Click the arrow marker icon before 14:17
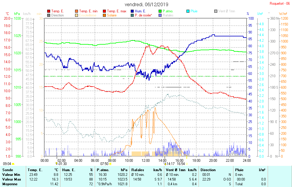Screen dimensions: 292x187 pos(165,164)
